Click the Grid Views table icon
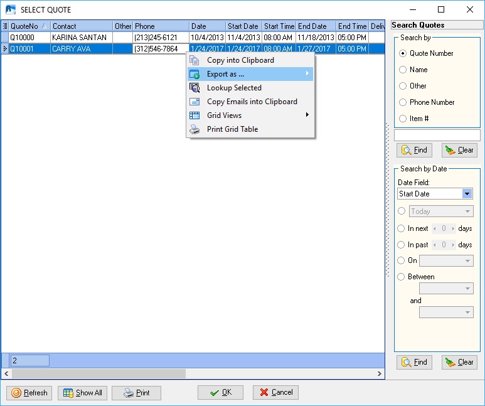 coord(195,116)
